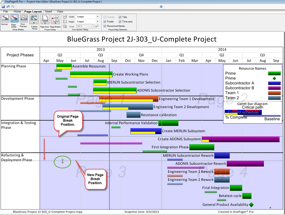285x215 pixels.
Task: Click the 'Internal Performance Validation' label
Action: pos(131,123)
